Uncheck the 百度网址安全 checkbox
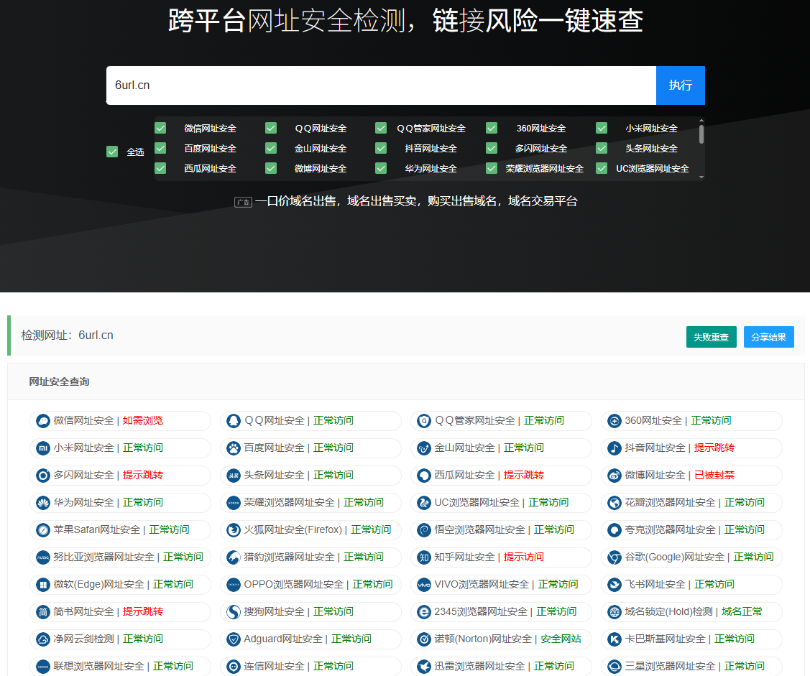The height and width of the screenshot is (676, 810). coord(161,148)
